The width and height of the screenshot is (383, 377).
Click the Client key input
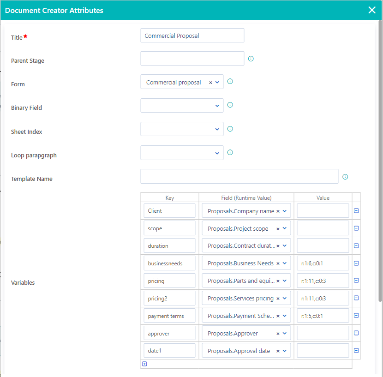tap(169, 210)
